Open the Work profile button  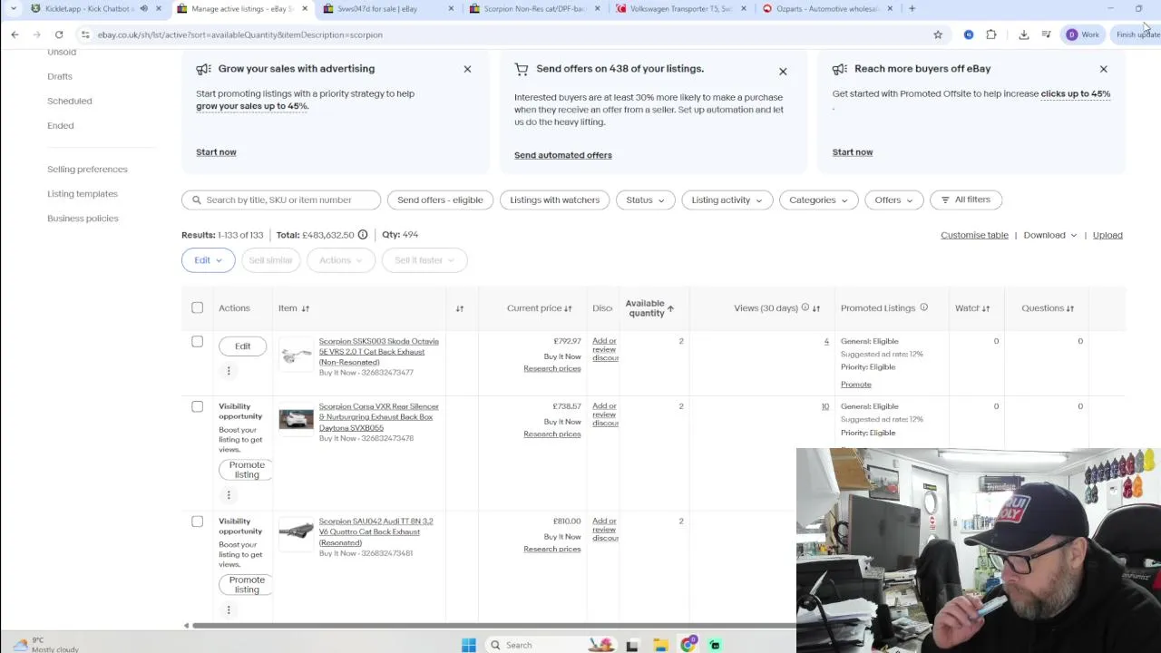click(1083, 34)
